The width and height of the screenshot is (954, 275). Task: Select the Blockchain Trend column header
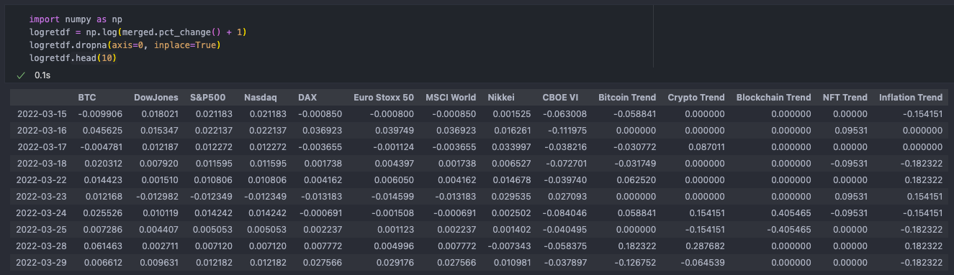click(773, 98)
